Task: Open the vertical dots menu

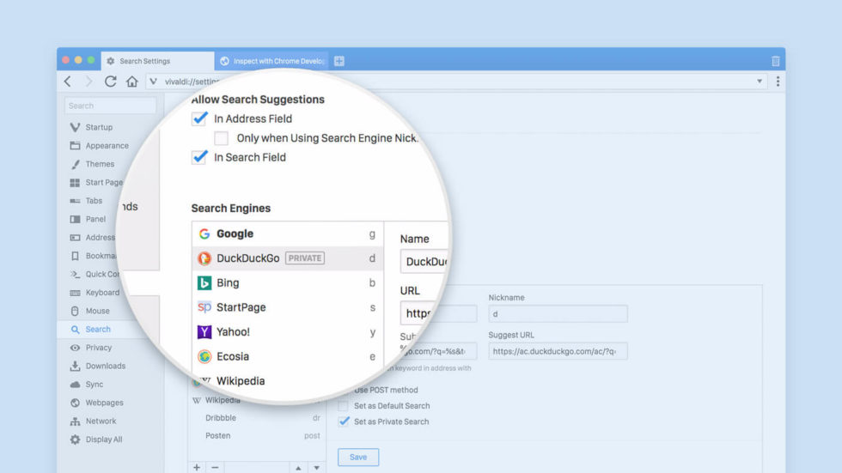Action: pos(778,82)
